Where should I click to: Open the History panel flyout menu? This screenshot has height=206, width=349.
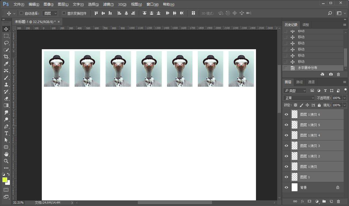(x=345, y=25)
